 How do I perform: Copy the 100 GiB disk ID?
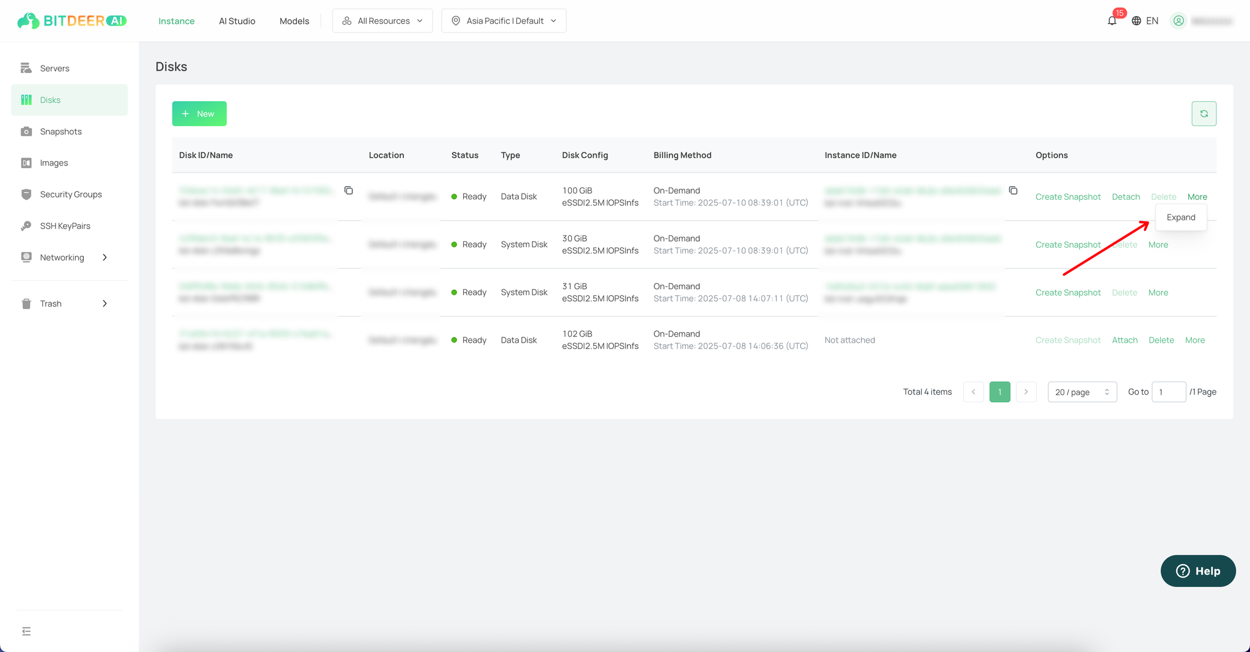point(349,190)
